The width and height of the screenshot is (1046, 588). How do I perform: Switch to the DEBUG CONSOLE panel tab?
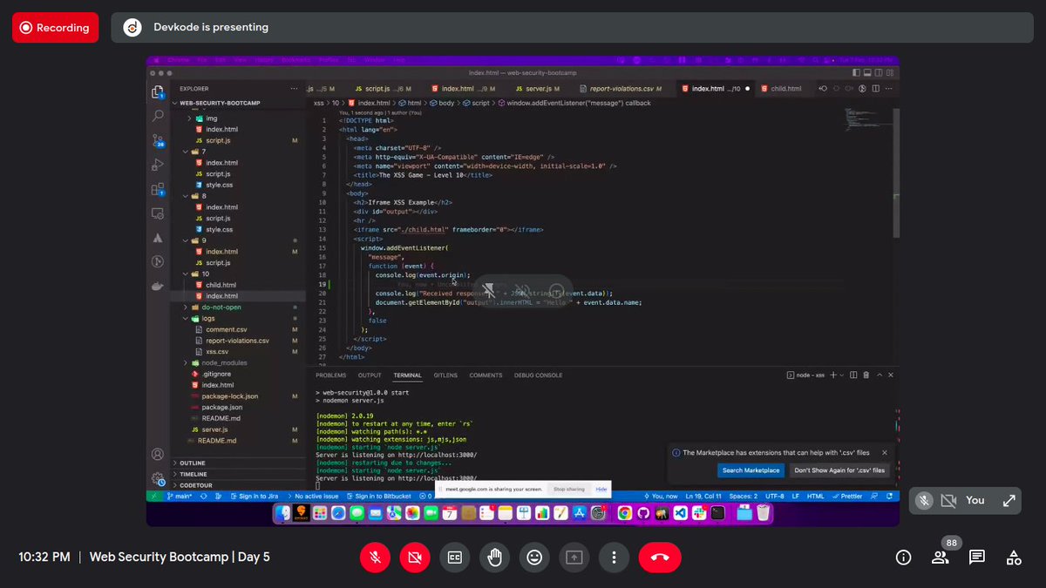[x=538, y=375]
